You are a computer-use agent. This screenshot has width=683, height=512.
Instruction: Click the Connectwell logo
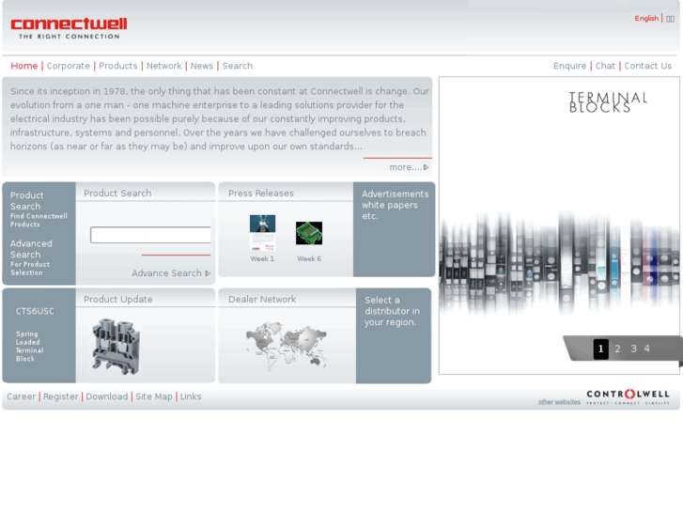click(69, 28)
